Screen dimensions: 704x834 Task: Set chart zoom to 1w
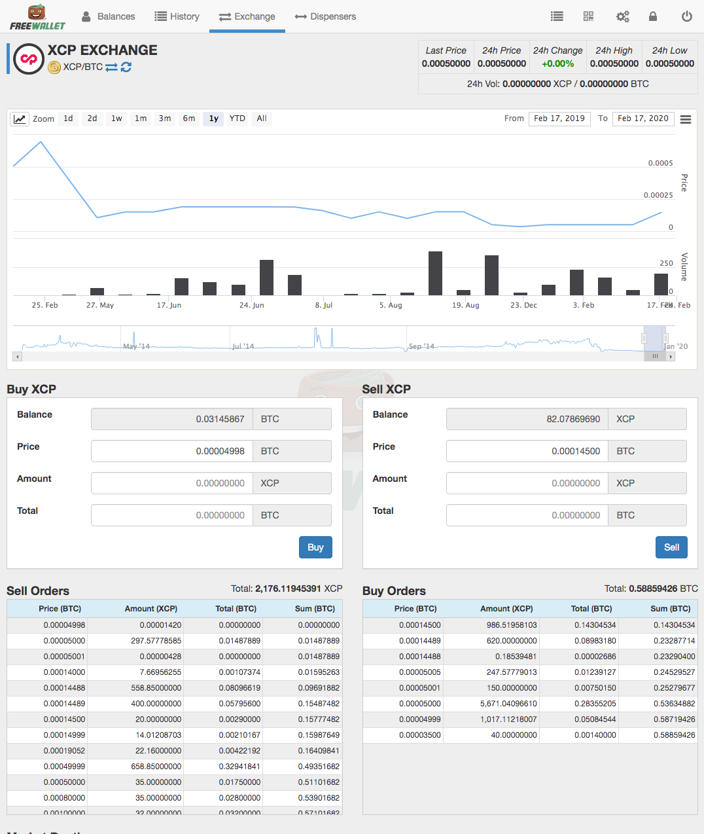[x=116, y=118]
